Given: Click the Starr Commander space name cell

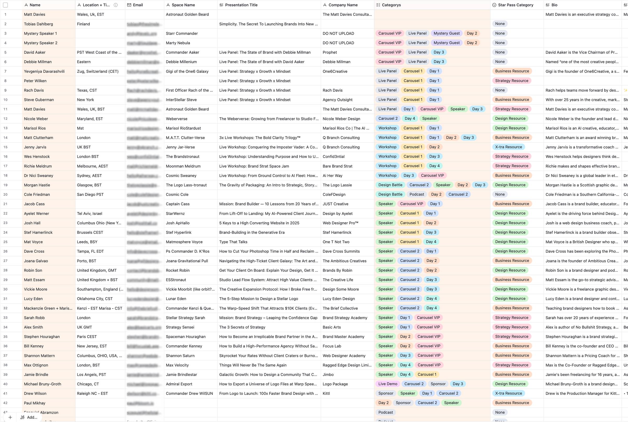Looking at the screenshot, I should (191, 33).
